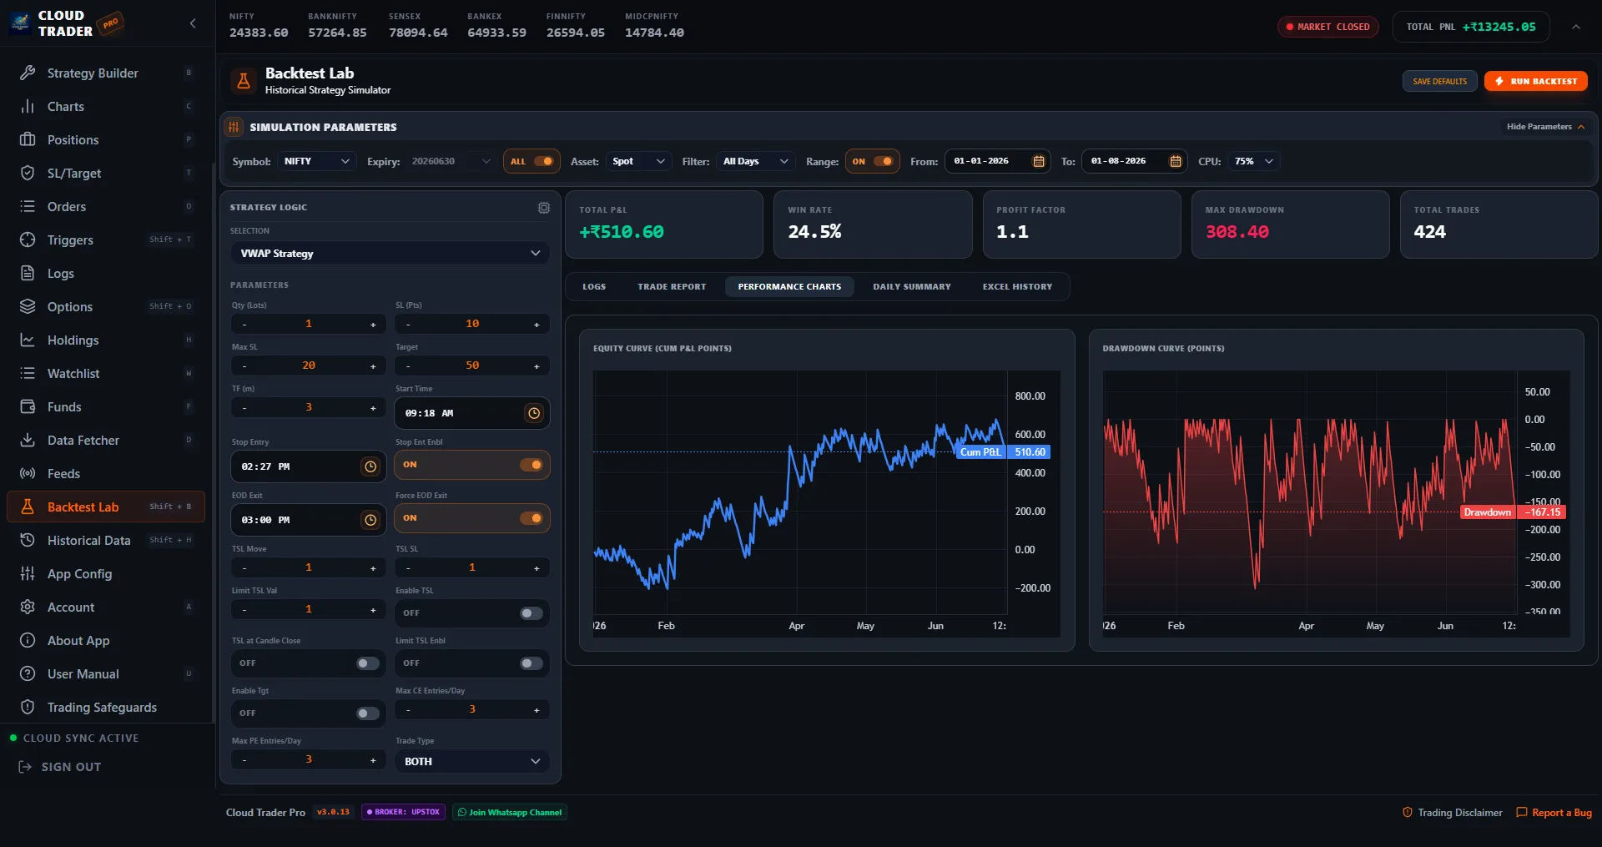Click Sign Out in the sidebar
1602x847 pixels.
pos(61,767)
